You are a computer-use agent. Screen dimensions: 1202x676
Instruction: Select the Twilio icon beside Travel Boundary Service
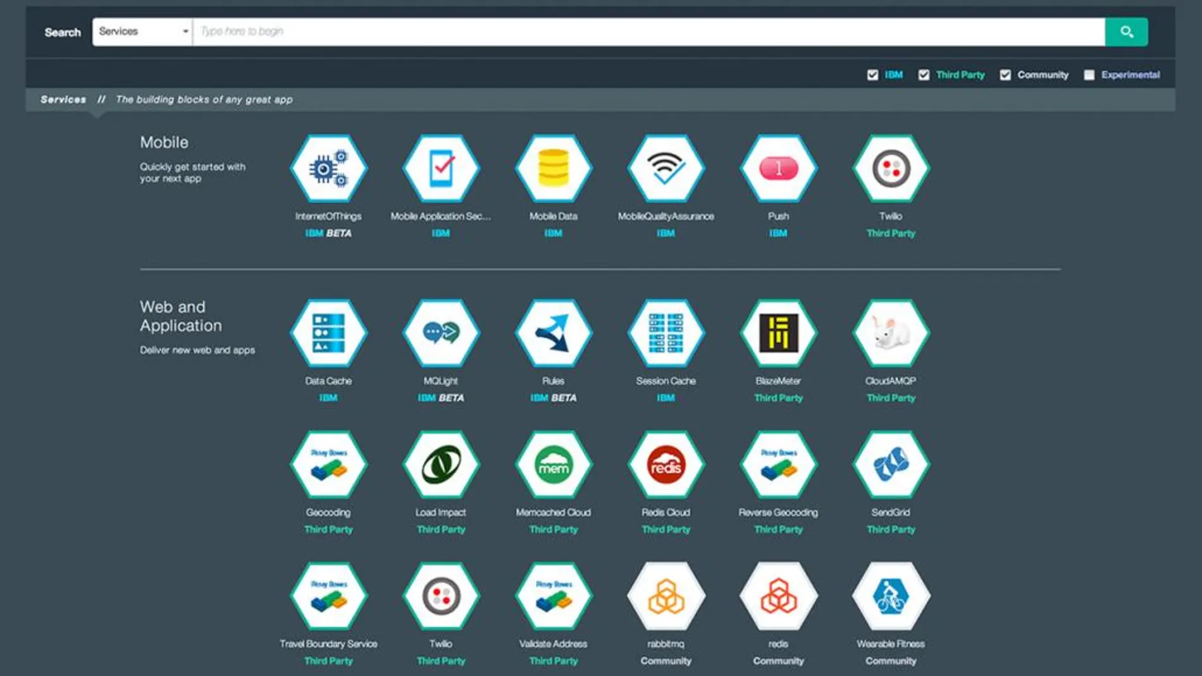point(441,596)
